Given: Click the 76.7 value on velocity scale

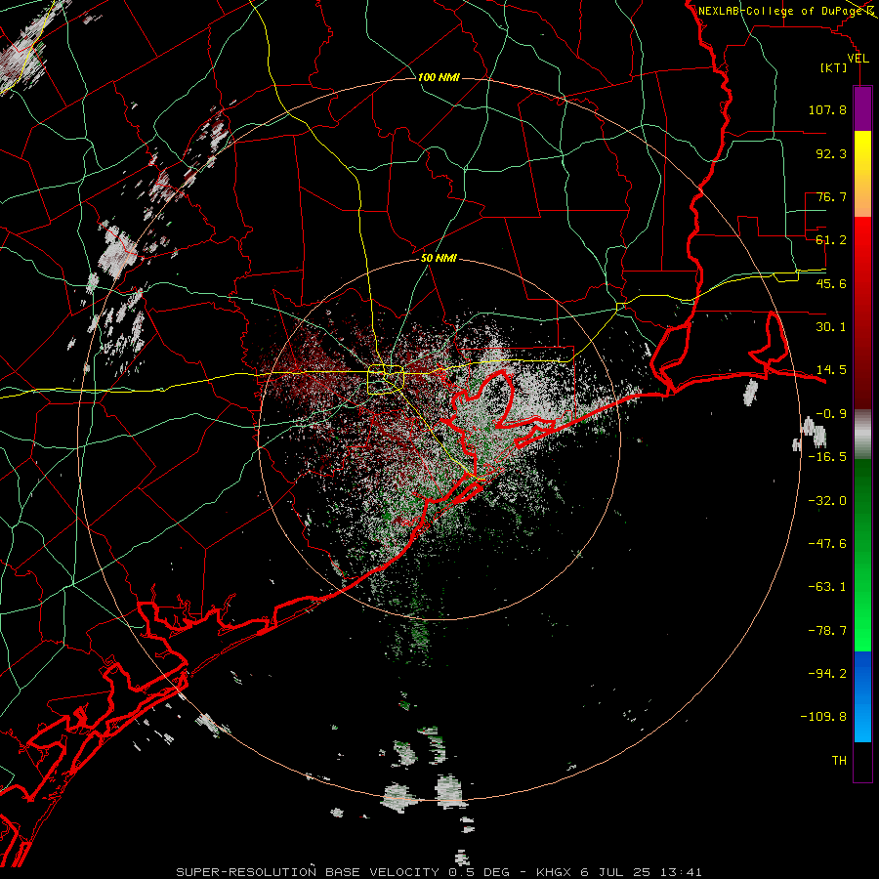Looking at the screenshot, I should pyautogui.click(x=831, y=196).
